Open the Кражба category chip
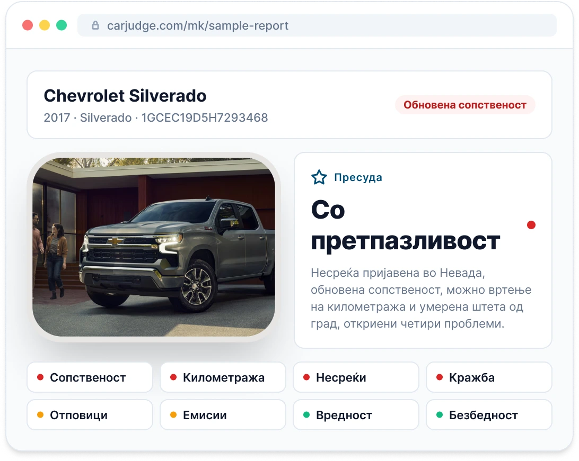 click(x=489, y=377)
